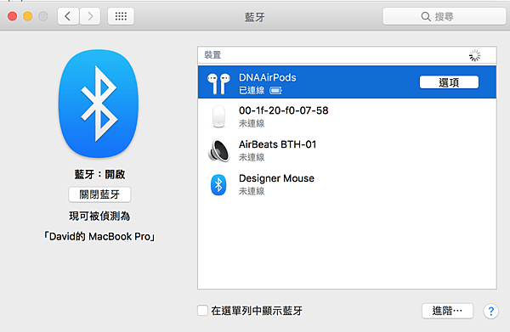Click the AirPods icon for DNAAirPods
This screenshot has height=332, width=510.
pyautogui.click(x=219, y=83)
